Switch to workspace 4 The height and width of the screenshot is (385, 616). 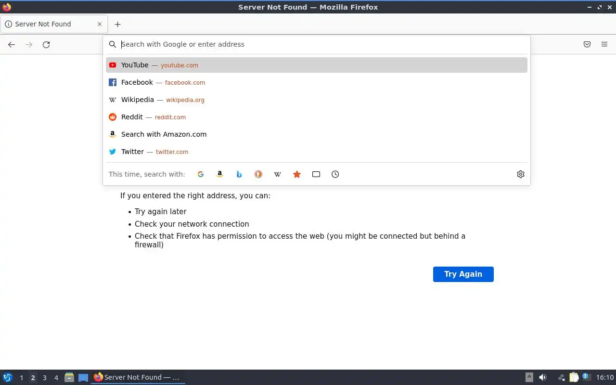coord(56,378)
